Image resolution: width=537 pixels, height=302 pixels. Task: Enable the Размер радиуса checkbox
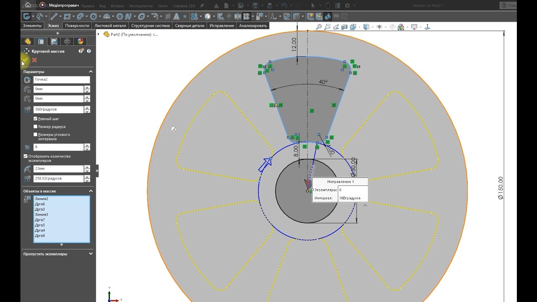35,126
